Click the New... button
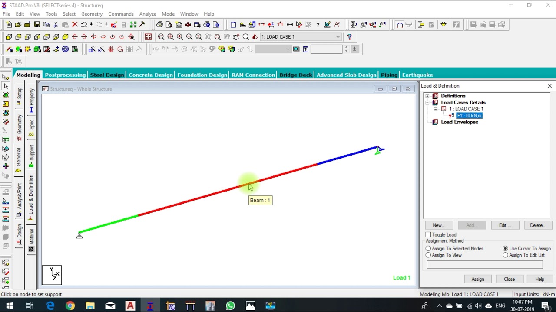 (x=439, y=225)
